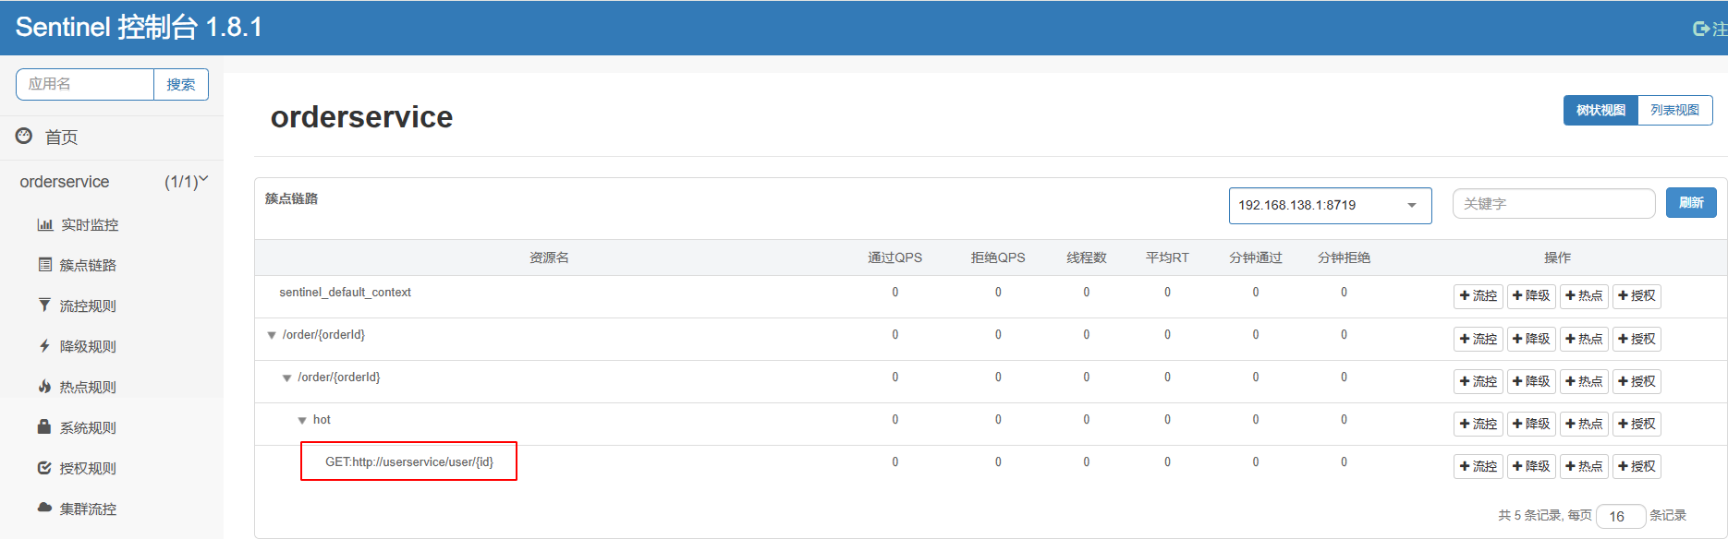
Task: Switch to 树状视图 tree view
Action: click(1600, 110)
